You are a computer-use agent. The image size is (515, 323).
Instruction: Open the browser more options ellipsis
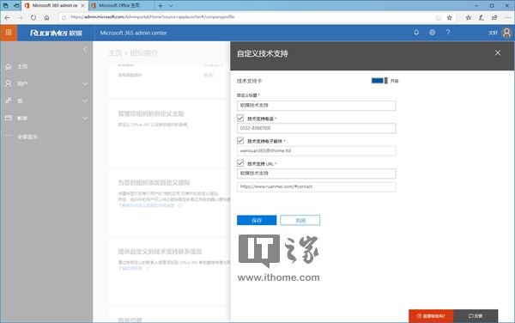(x=507, y=17)
